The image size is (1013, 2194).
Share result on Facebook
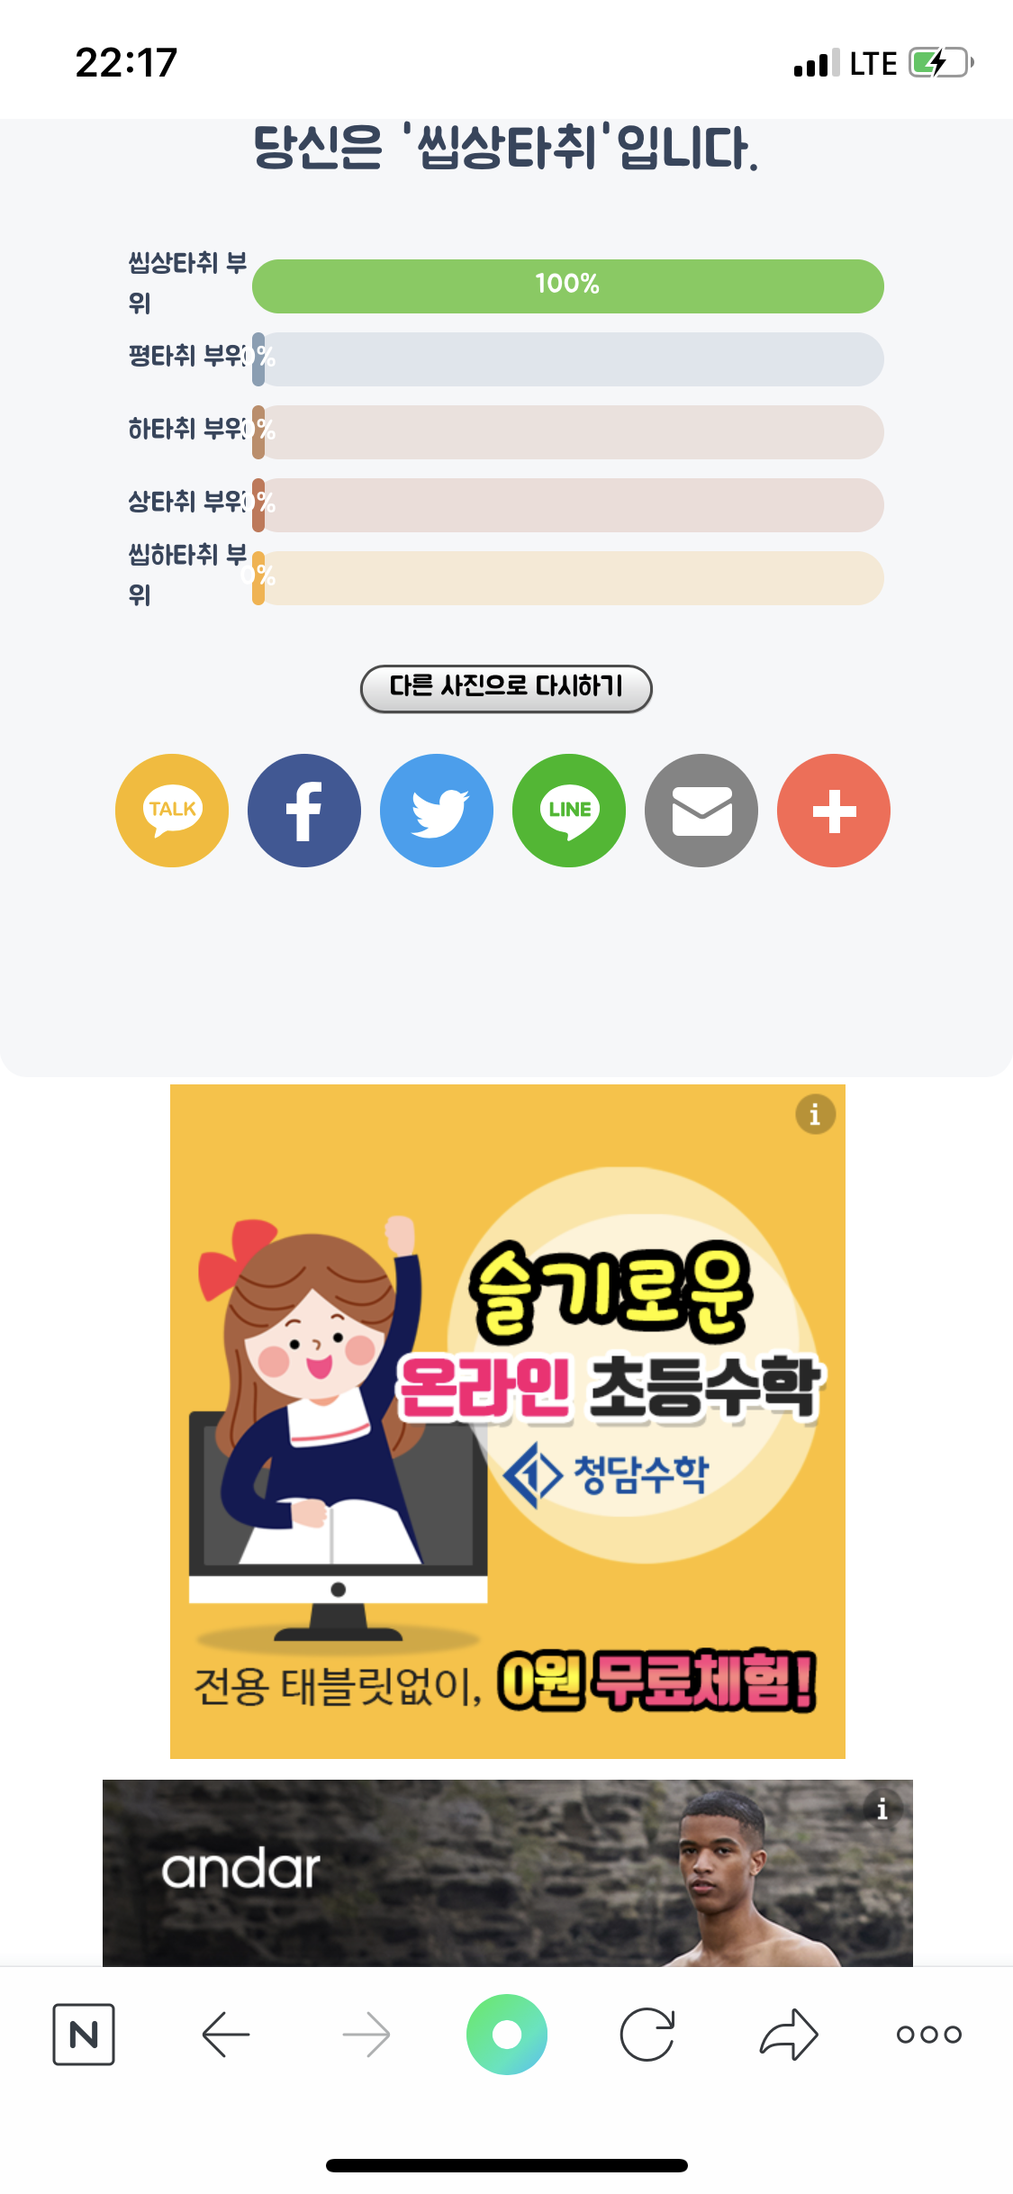[x=304, y=811]
